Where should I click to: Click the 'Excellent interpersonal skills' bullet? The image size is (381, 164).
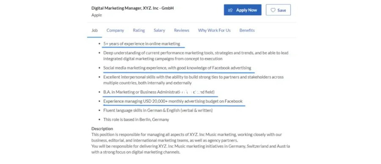click(193, 80)
